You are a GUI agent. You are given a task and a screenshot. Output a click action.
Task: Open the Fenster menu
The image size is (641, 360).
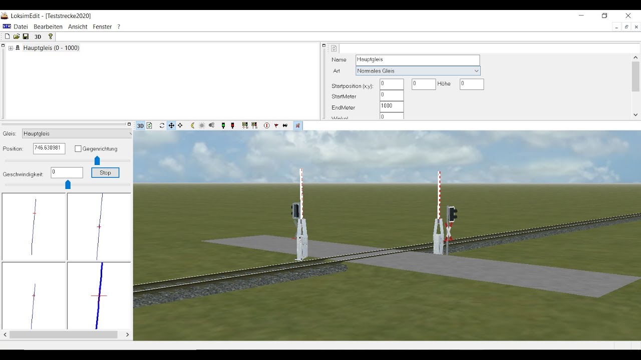tap(102, 26)
